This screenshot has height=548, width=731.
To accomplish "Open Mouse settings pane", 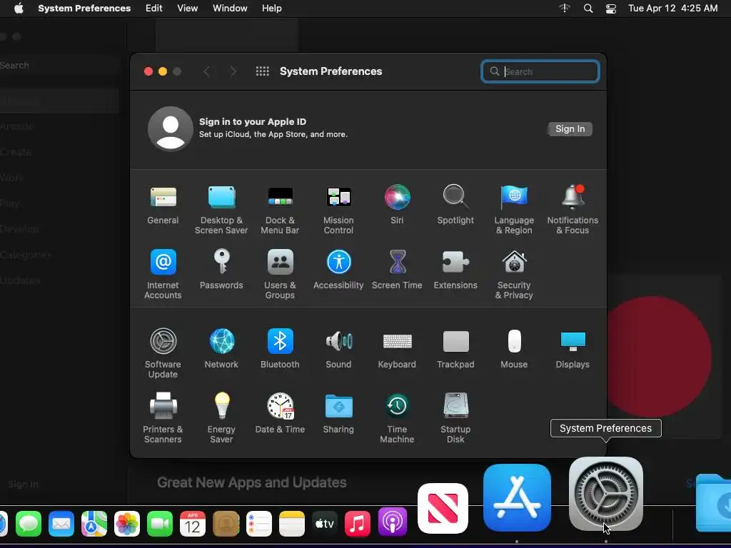I will 514,349.
